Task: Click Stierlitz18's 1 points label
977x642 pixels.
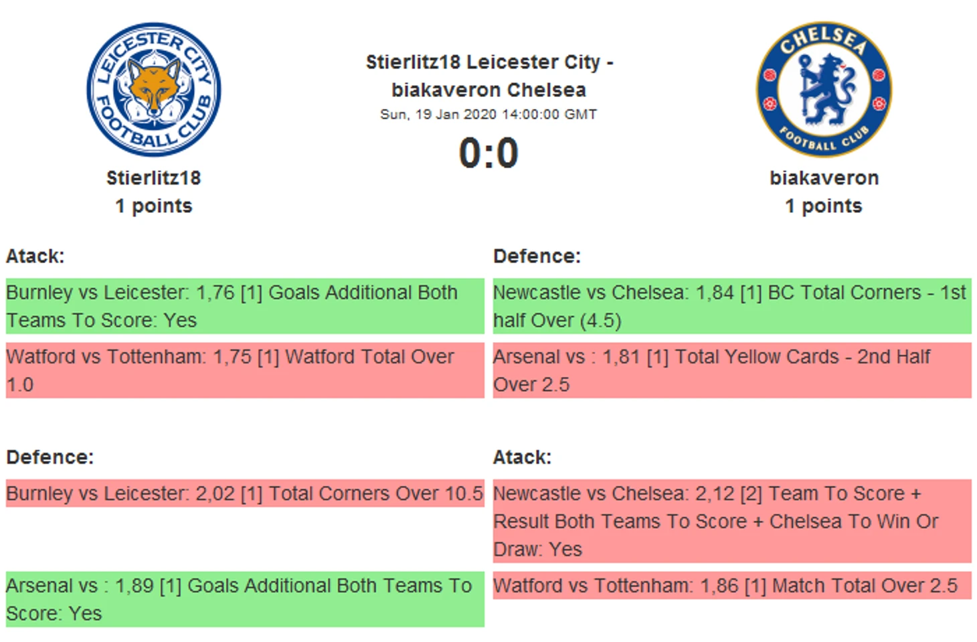Action: (154, 206)
